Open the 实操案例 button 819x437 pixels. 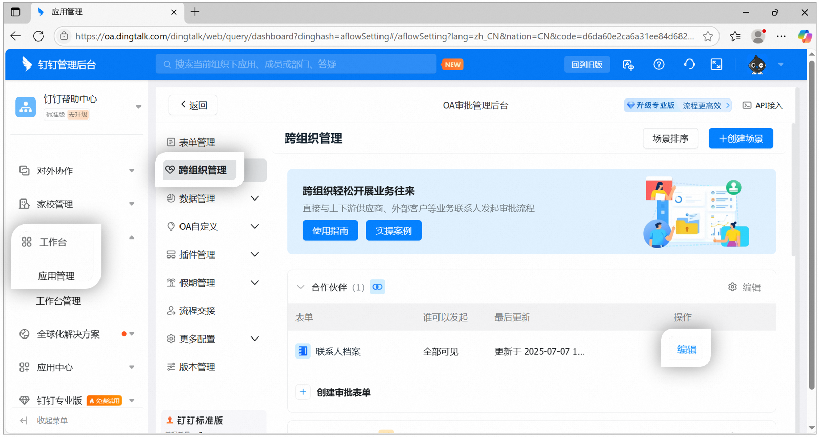[x=393, y=230]
